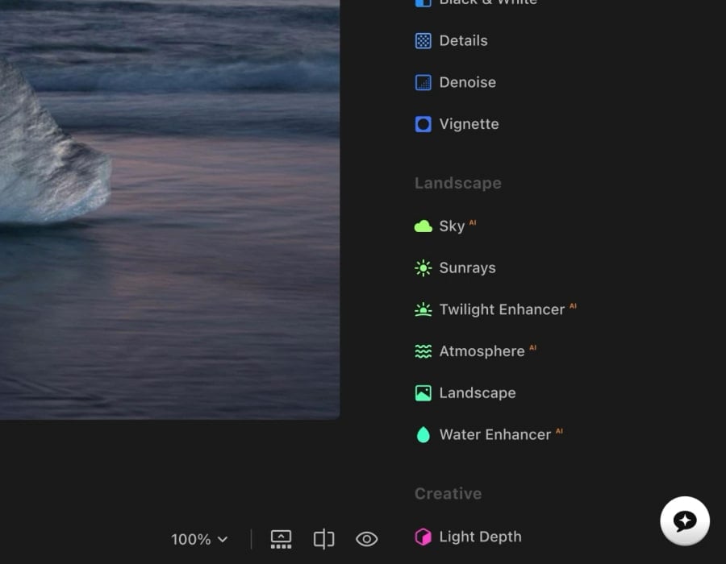Viewport: 726px width, 564px height.
Task: Open the Sunrays tool
Action: 423,267
